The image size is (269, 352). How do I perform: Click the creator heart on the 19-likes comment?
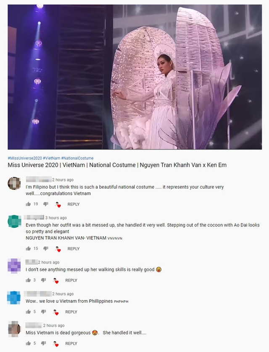tap(58, 205)
